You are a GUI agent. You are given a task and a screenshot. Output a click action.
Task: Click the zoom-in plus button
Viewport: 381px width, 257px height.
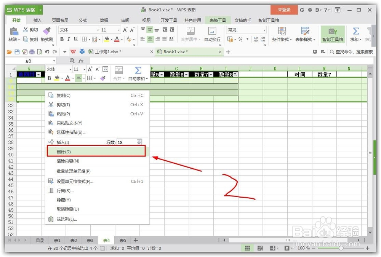pos(368,248)
